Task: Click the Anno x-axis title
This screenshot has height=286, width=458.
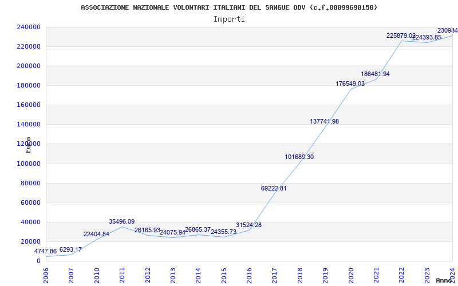Action: 444,280
